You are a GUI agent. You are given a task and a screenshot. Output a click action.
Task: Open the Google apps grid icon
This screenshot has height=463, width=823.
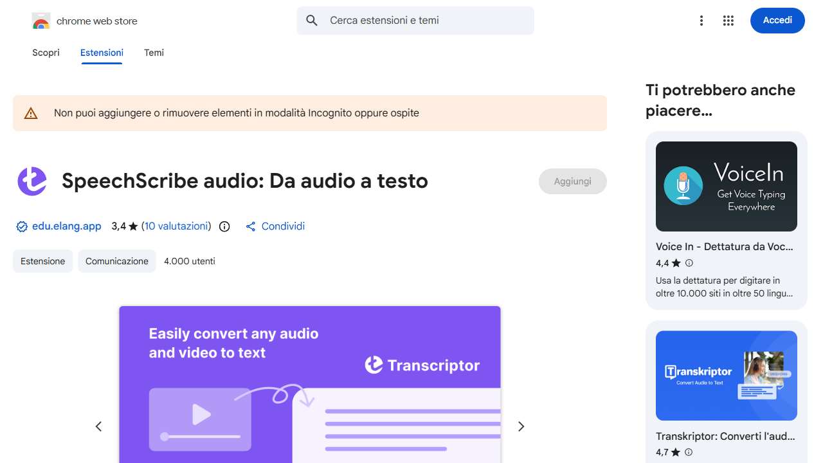pos(728,21)
